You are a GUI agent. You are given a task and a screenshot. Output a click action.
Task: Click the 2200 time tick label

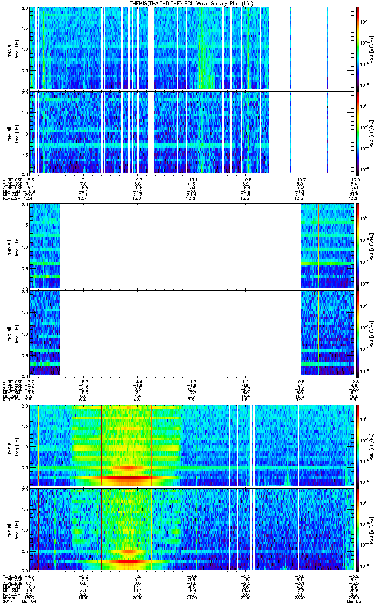245,598
